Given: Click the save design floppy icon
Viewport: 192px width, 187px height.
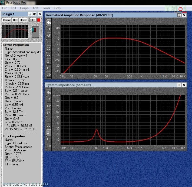Looking at the screenshot, I should [x=30, y=14].
